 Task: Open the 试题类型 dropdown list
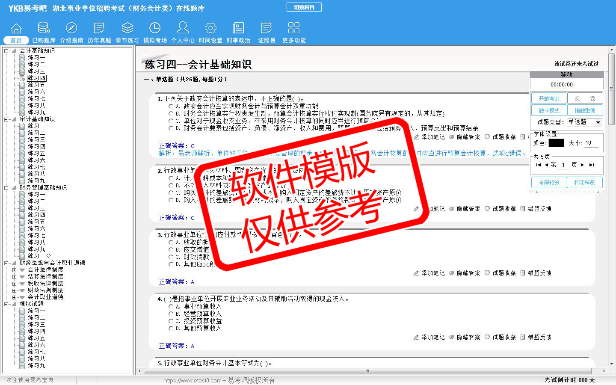(x=598, y=122)
